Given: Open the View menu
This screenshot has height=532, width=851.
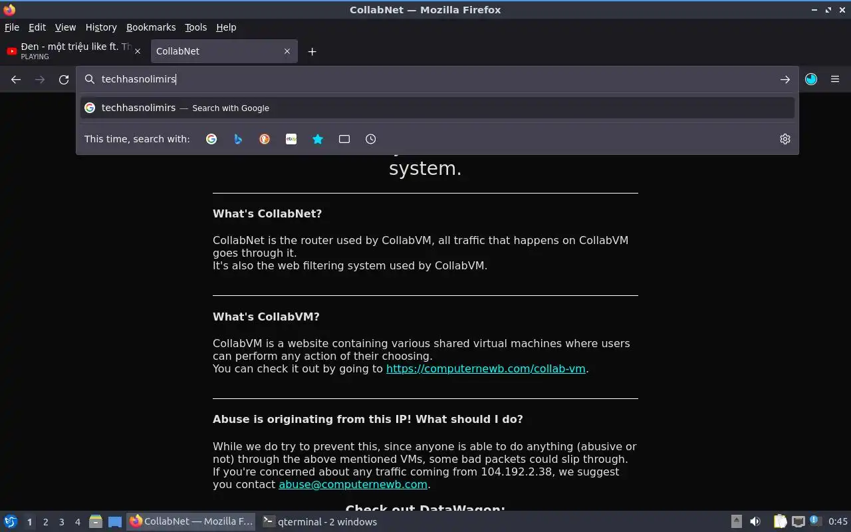Looking at the screenshot, I should point(65,27).
